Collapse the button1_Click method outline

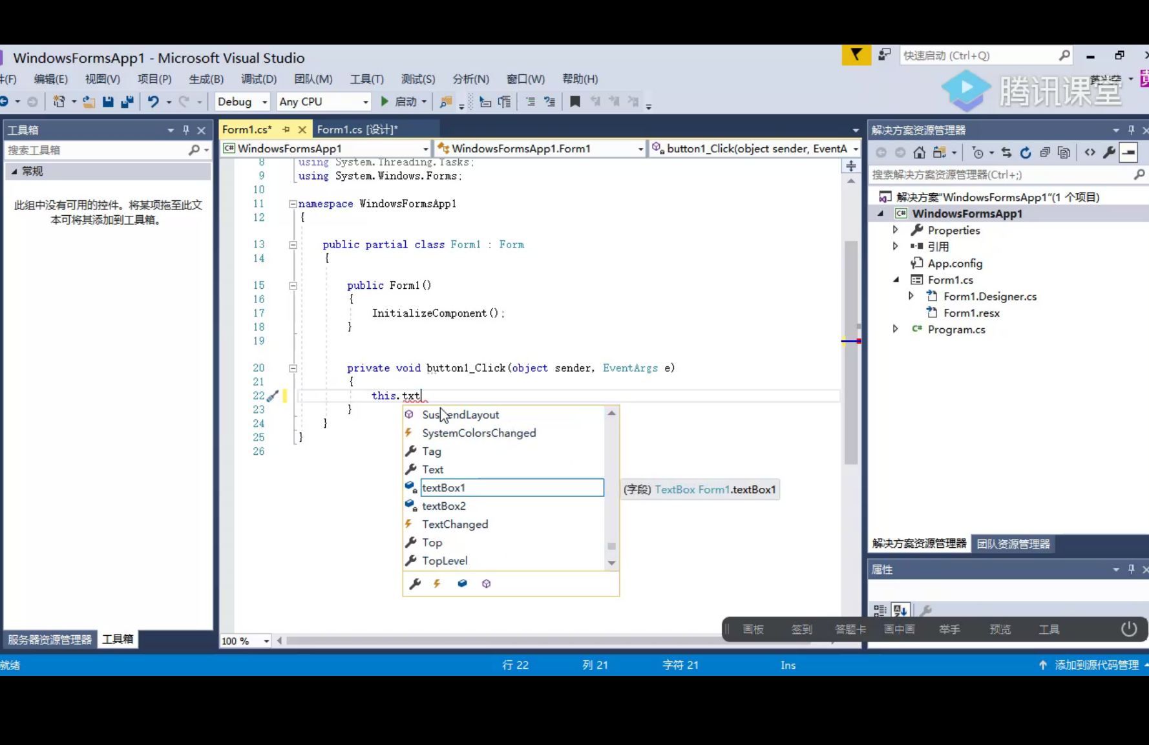pos(293,368)
